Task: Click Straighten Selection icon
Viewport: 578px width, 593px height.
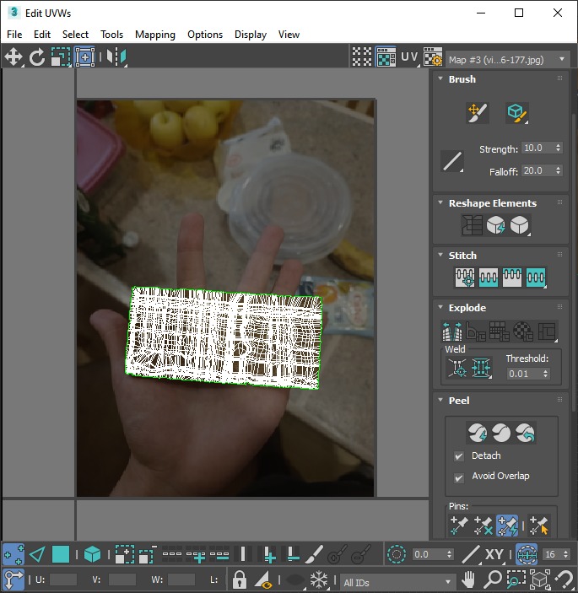Action: tap(472, 225)
